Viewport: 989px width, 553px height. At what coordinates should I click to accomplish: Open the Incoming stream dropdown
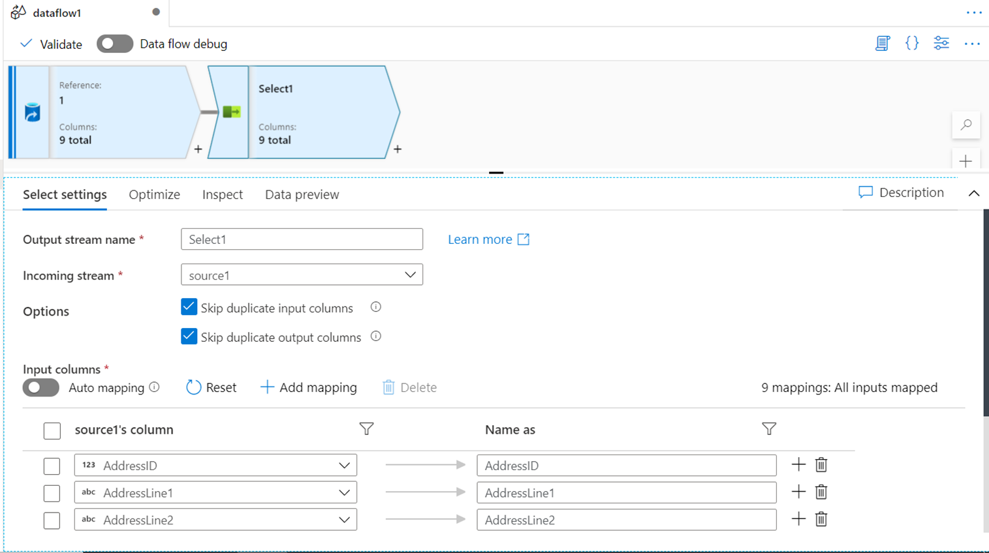[x=302, y=275]
